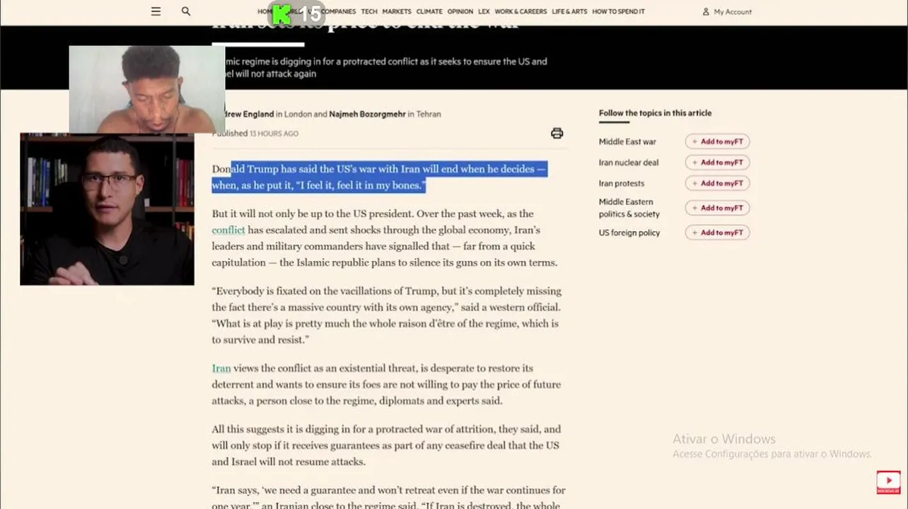
Task: Open the Tech menu item
Action: click(369, 11)
